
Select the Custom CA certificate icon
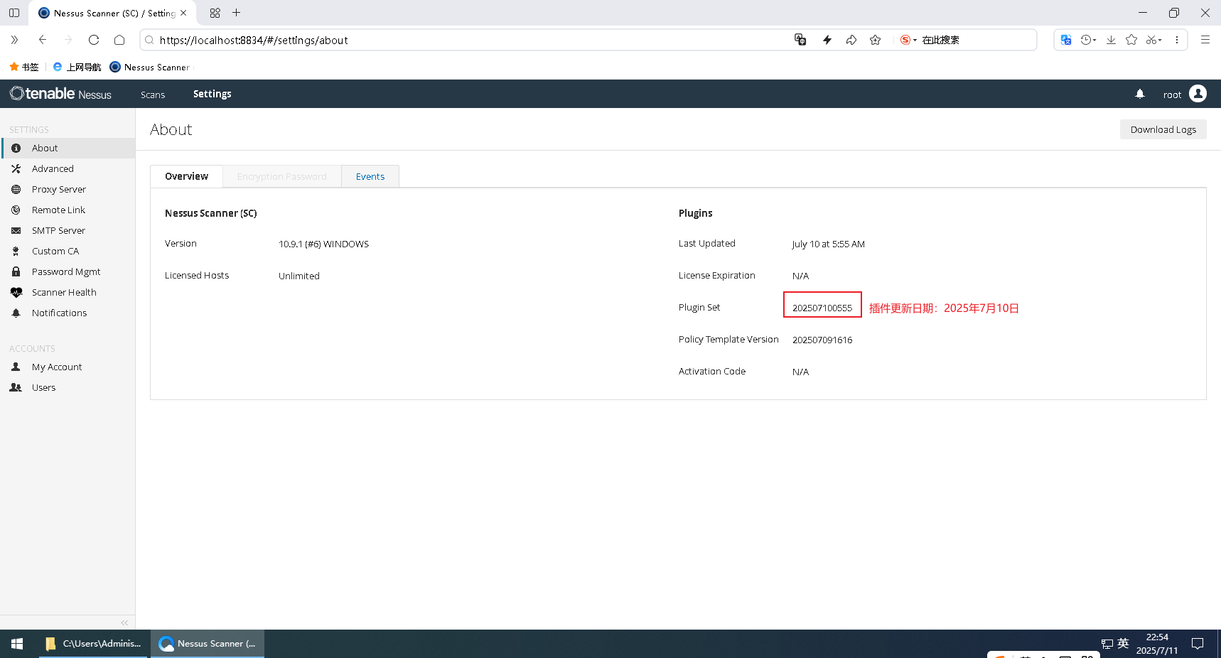coord(16,251)
